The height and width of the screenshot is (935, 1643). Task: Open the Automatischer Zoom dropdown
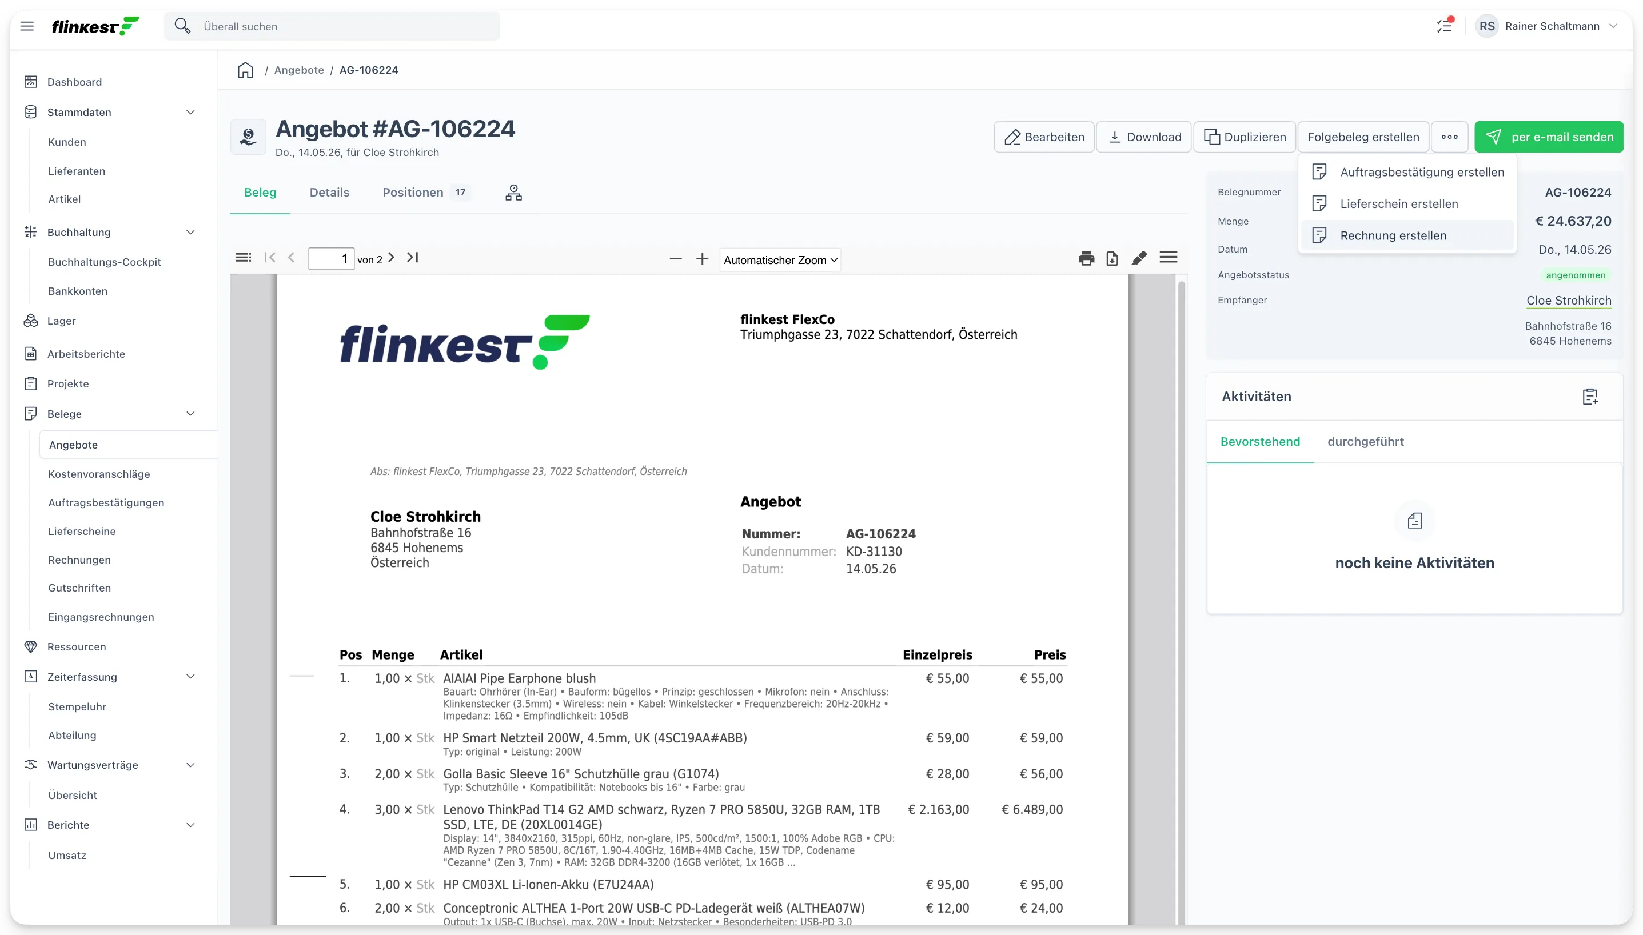(780, 259)
